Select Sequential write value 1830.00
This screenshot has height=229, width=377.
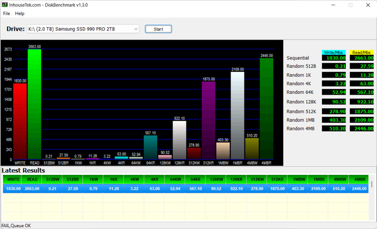[x=333, y=58]
